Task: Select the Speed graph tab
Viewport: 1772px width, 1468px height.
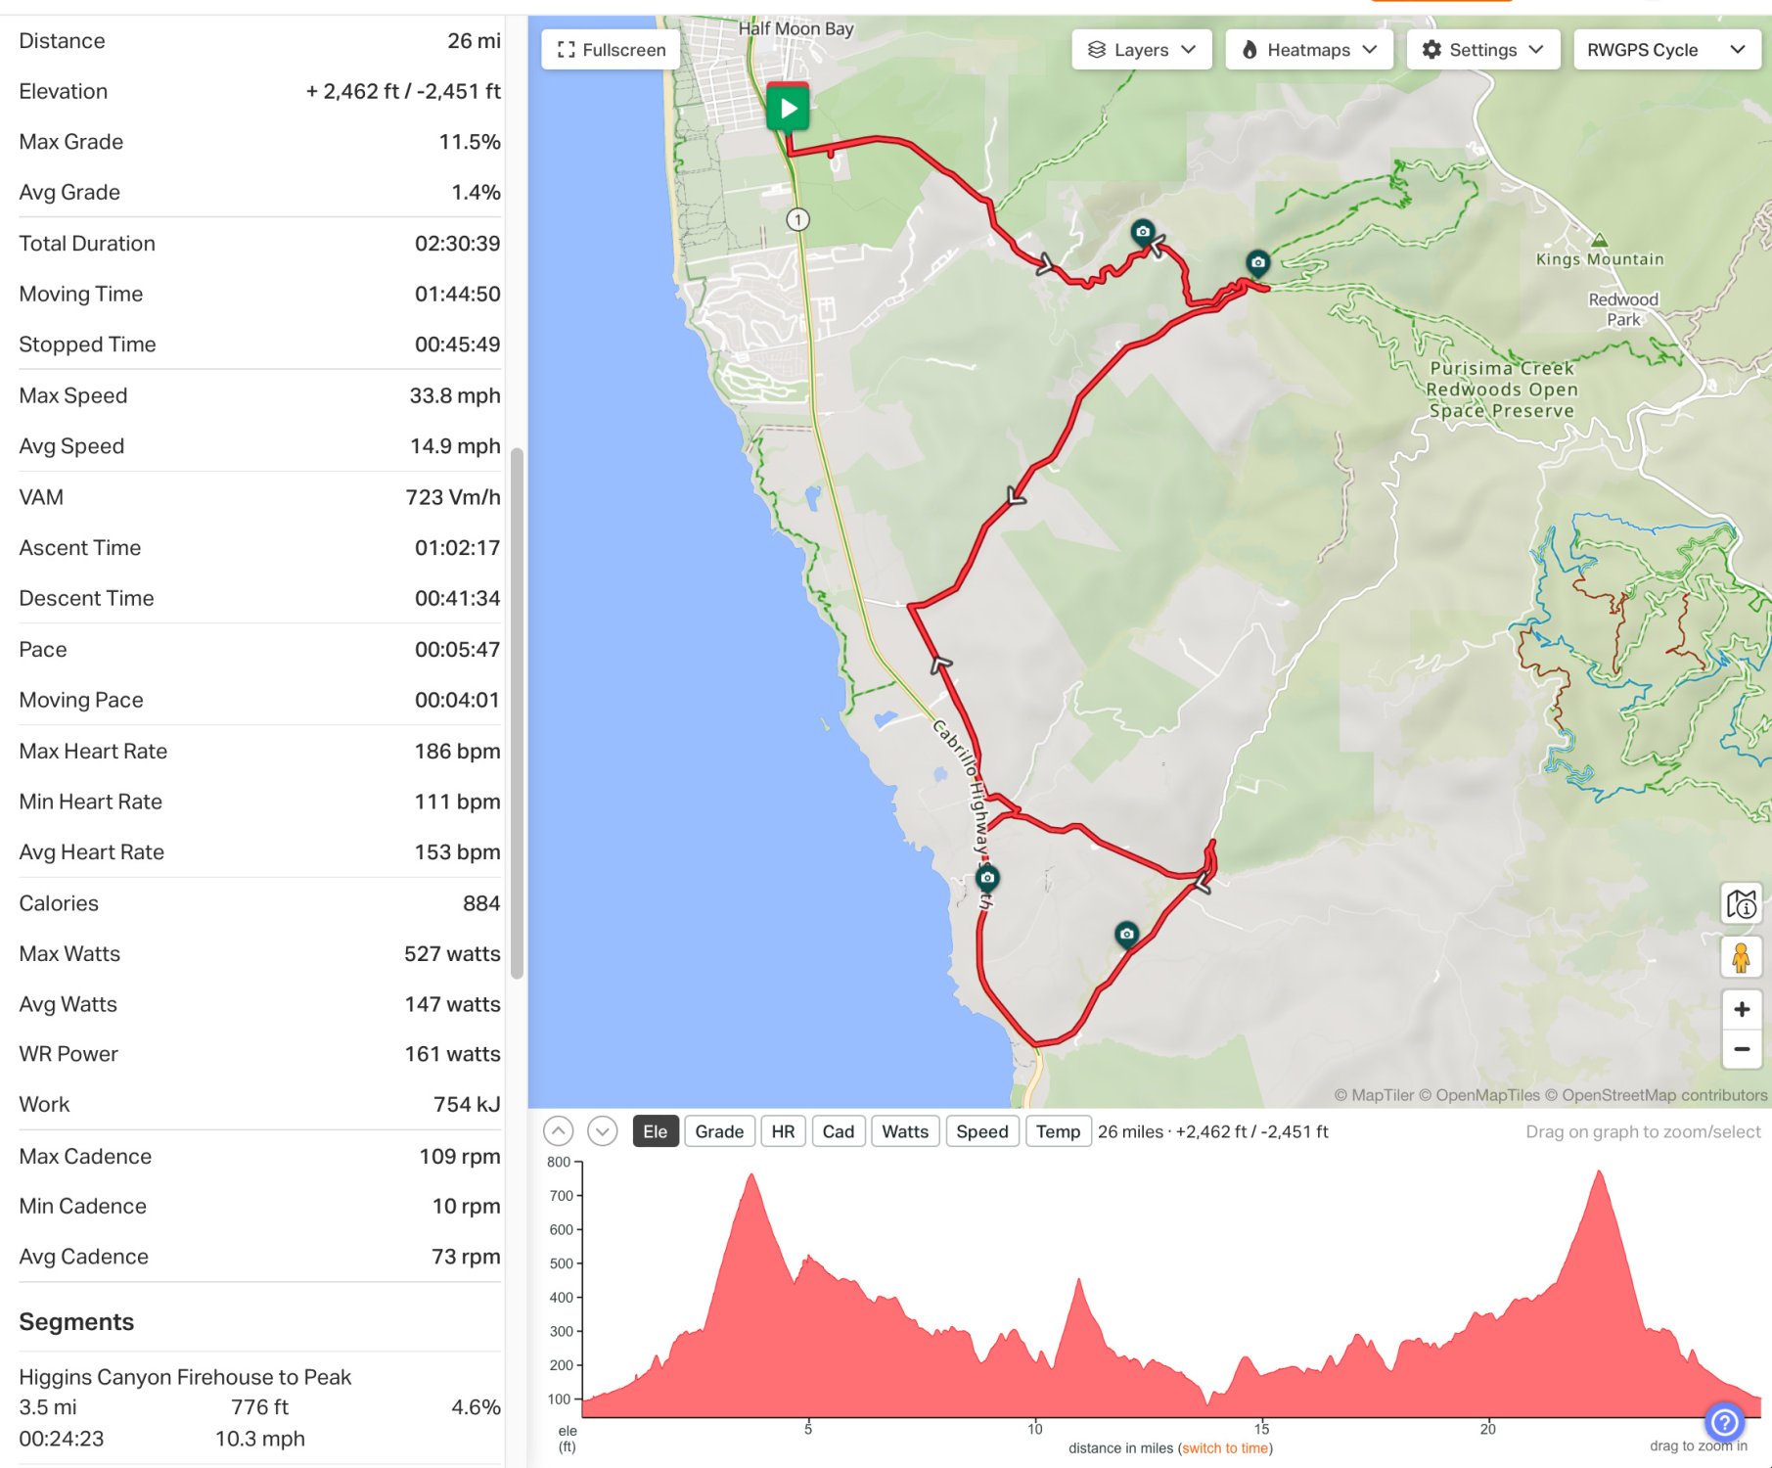Action: (981, 1131)
